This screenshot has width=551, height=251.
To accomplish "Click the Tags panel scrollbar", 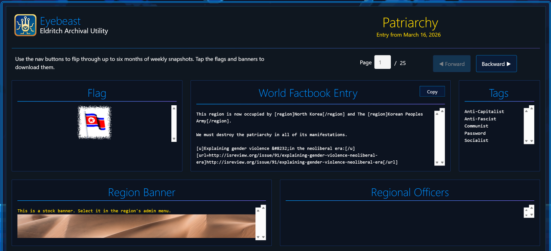I will point(529,125).
